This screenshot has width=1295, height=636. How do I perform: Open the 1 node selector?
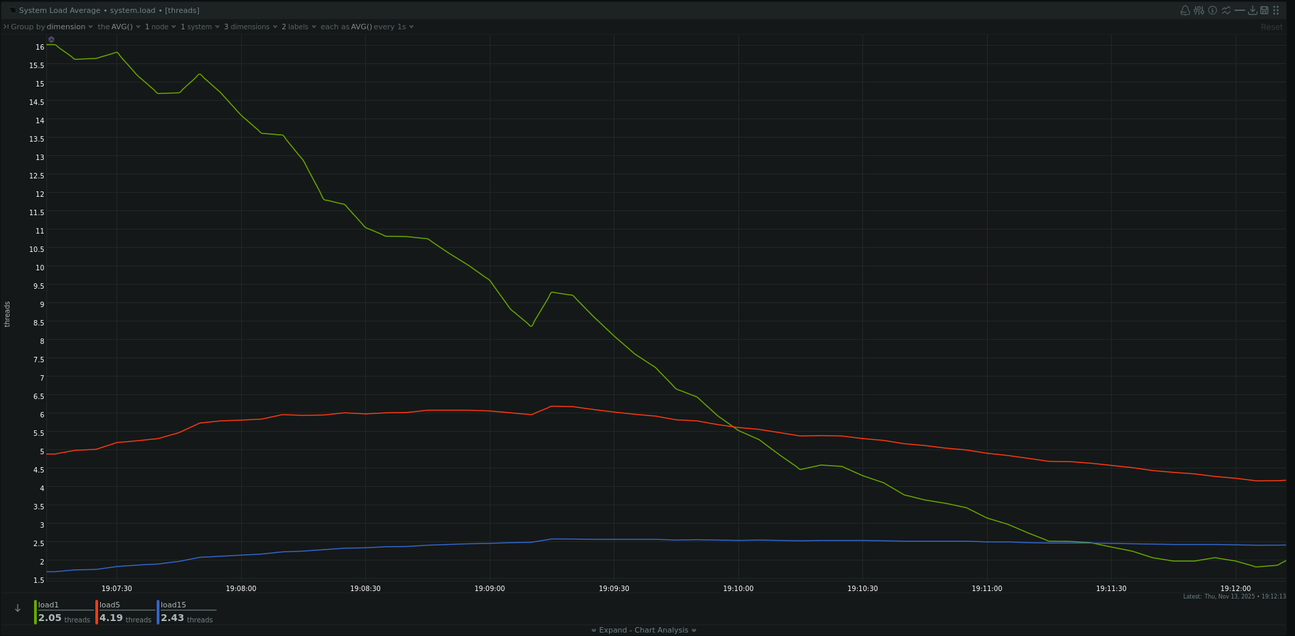click(x=160, y=27)
